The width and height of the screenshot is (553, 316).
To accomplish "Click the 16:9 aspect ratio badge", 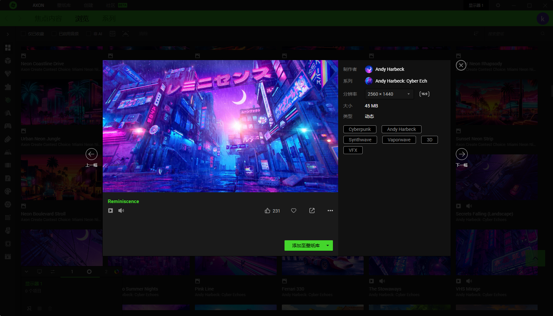I will 424,94.
